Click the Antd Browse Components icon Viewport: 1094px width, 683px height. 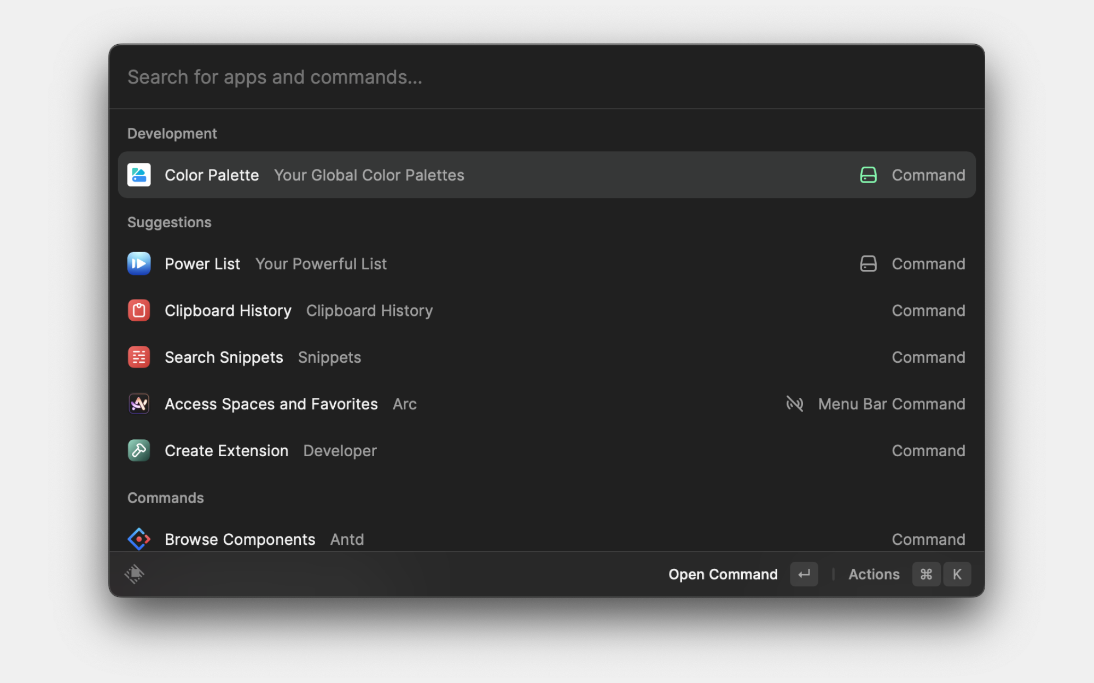click(139, 539)
